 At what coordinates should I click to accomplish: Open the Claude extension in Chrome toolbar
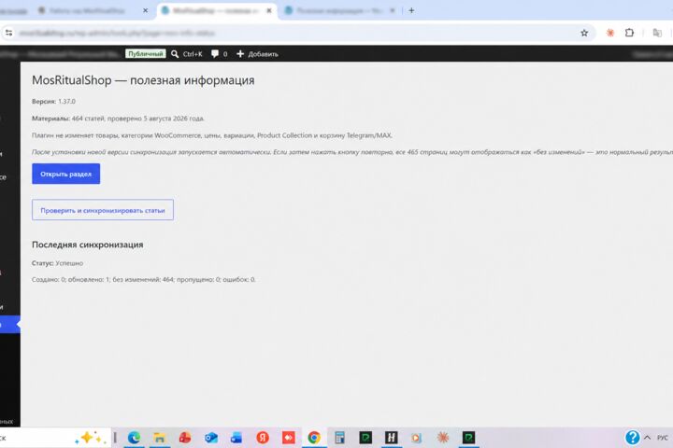tap(609, 33)
